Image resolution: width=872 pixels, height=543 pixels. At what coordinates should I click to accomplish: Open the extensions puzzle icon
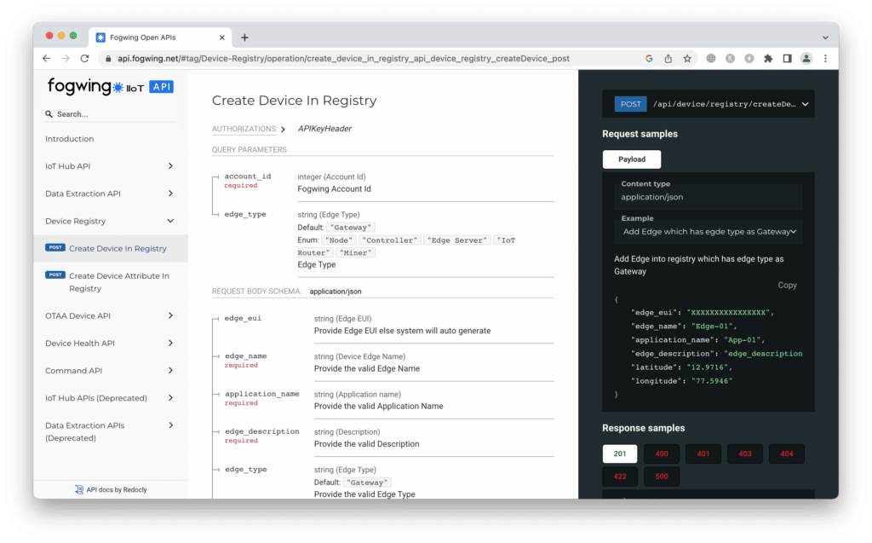pos(768,59)
